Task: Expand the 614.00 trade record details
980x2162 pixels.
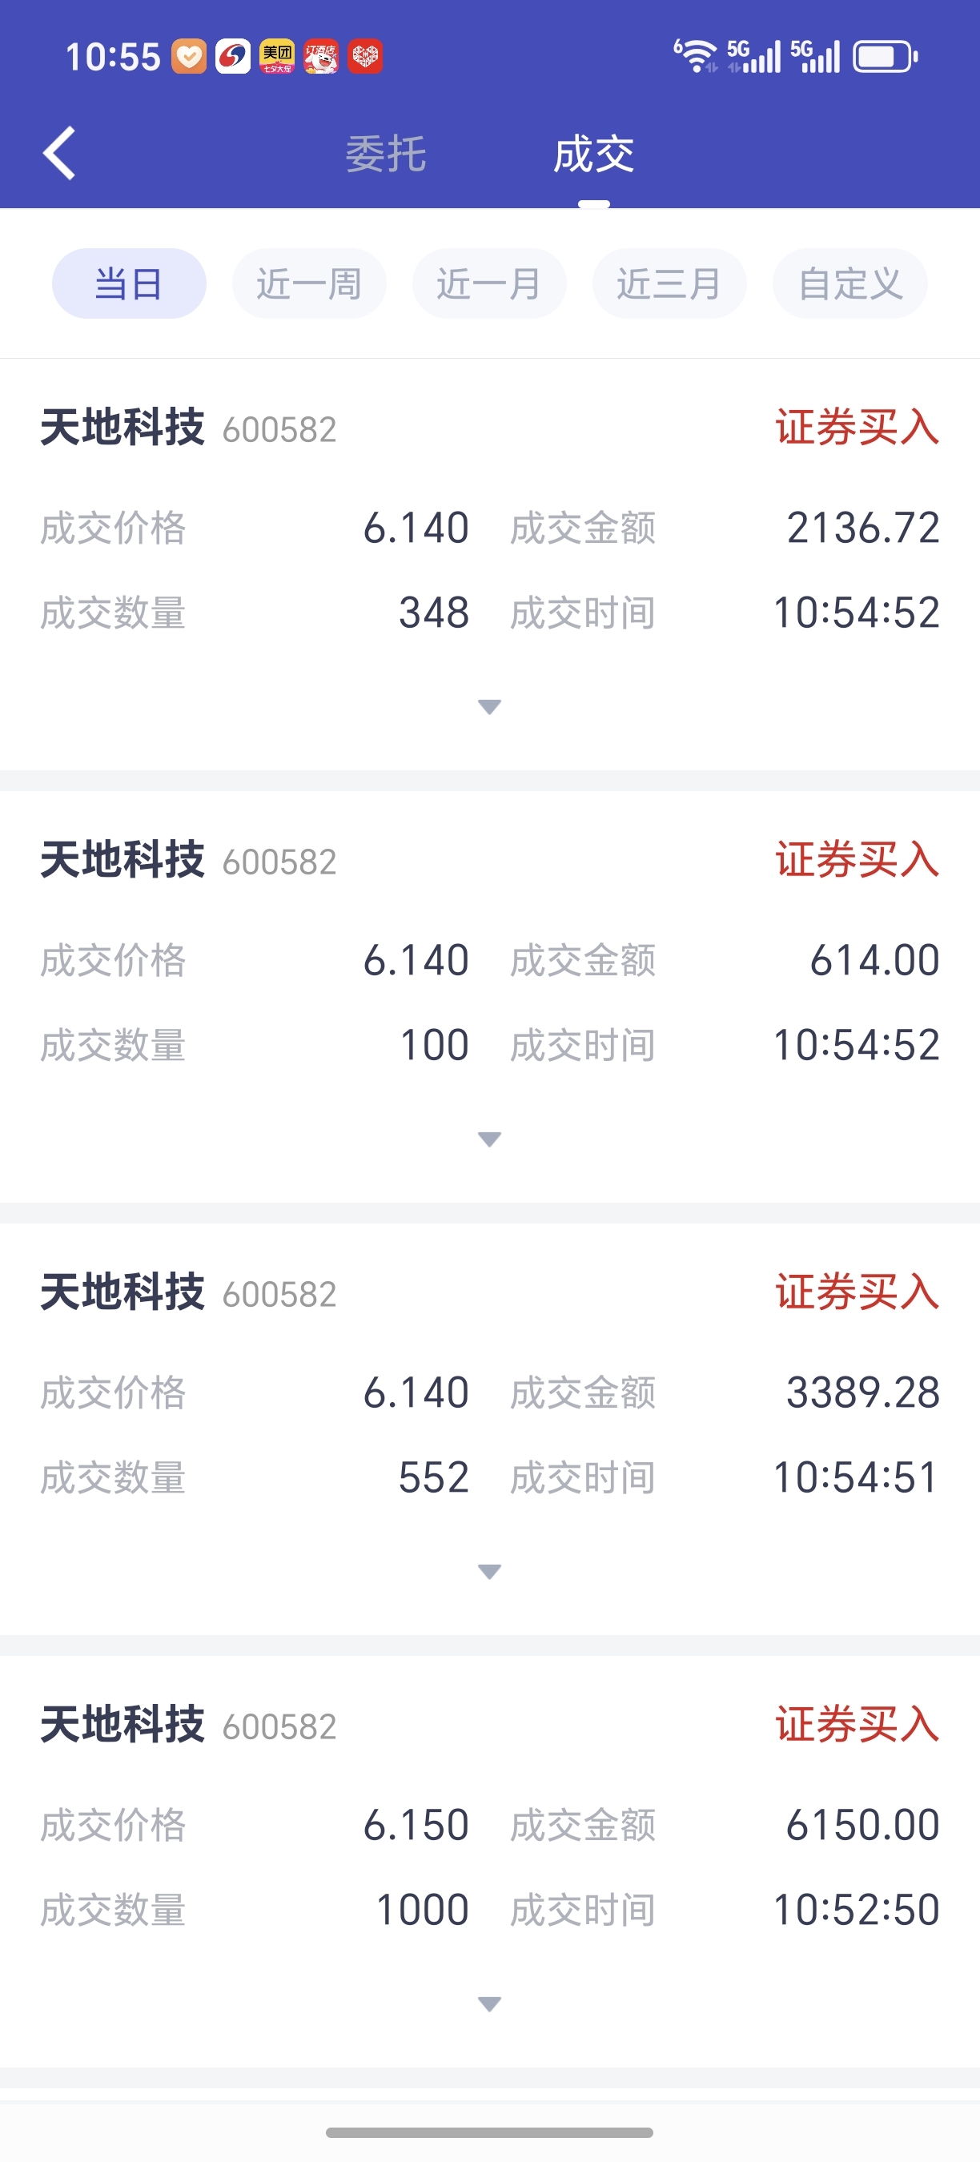Action: click(x=489, y=1139)
